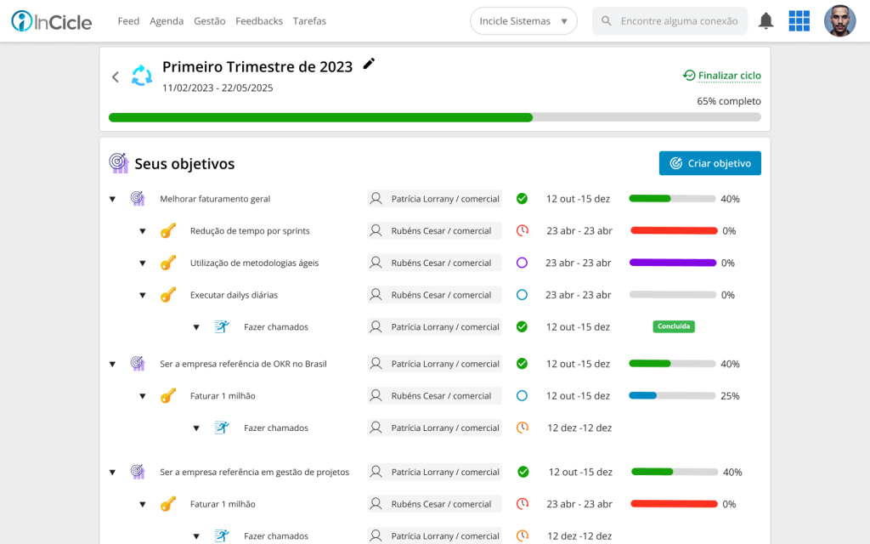The width and height of the screenshot is (870, 544).
Task: Click the Criar objetivo button
Action: pos(709,162)
